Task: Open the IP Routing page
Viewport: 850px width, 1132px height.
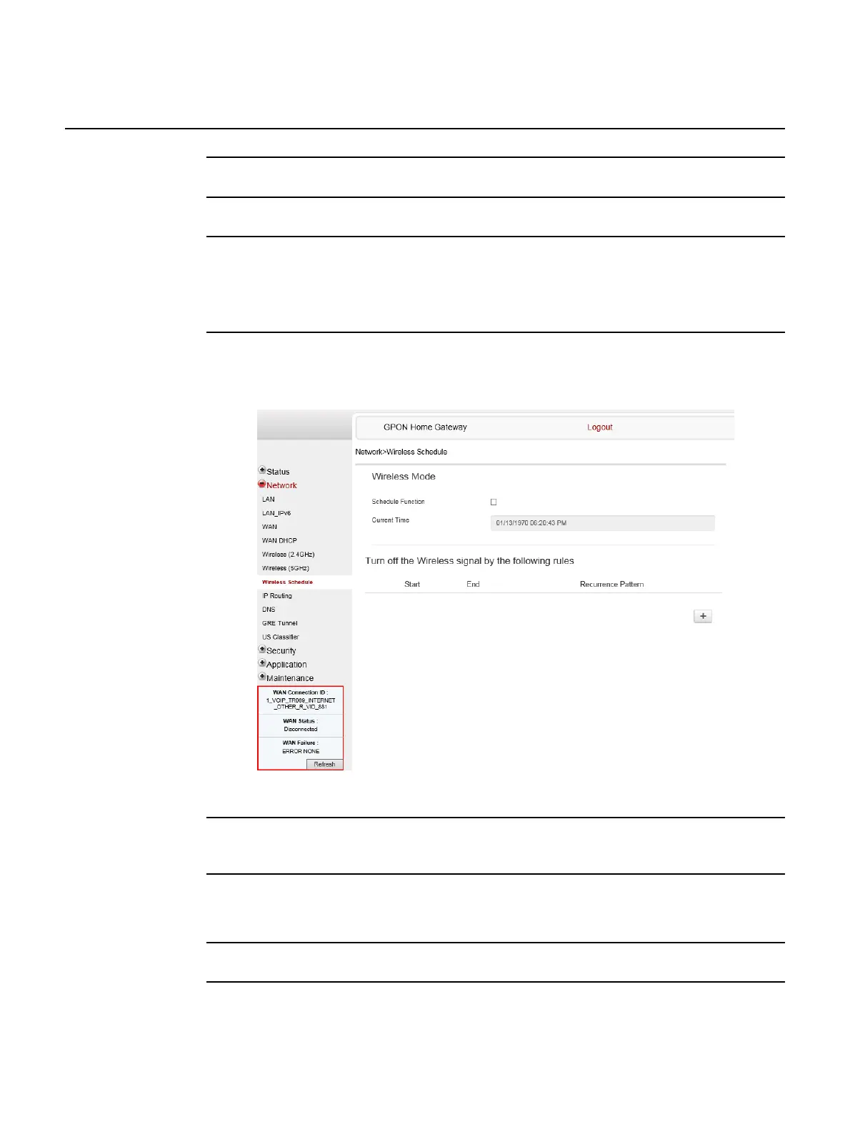Action: coord(277,595)
